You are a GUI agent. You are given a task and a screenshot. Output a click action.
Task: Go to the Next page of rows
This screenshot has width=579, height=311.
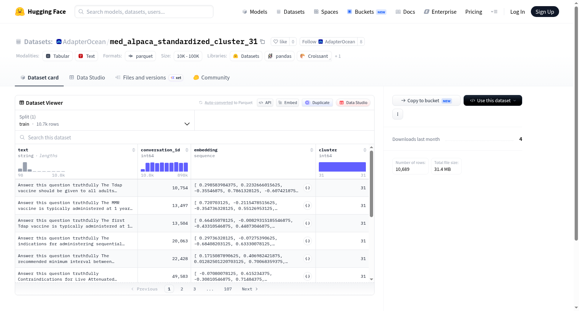[250, 289]
